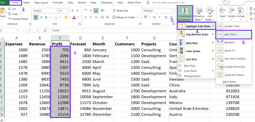Center text horizontally
Viewport: 255px width, 122px height.
[91, 17]
